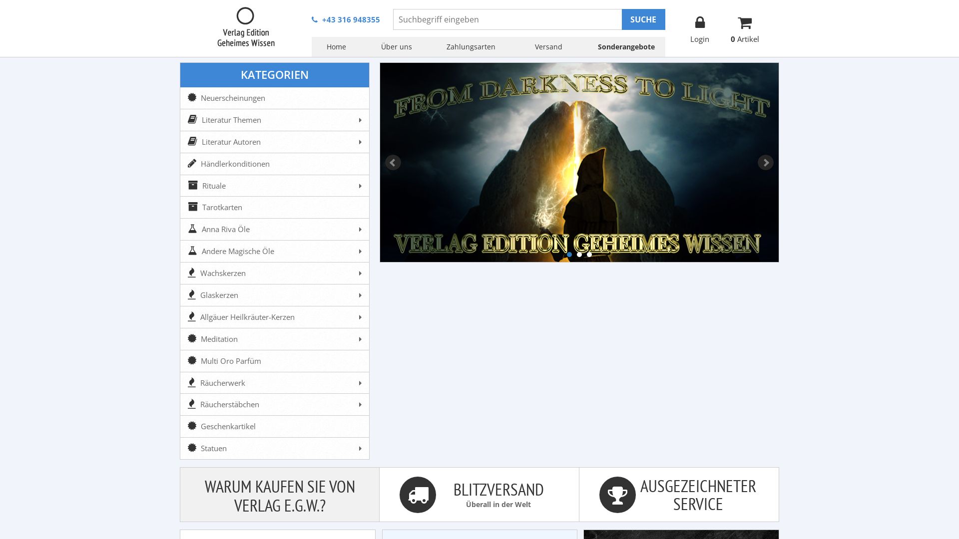Screen dimensions: 959x539
Task: Click the From Darkness to Light banner
Action: 579,162
